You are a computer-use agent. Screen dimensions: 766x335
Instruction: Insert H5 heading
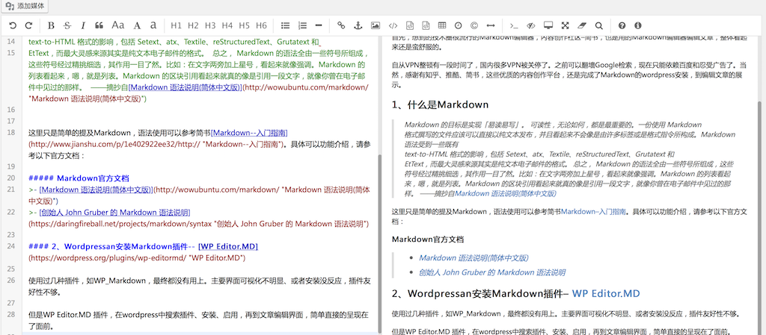click(245, 25)
